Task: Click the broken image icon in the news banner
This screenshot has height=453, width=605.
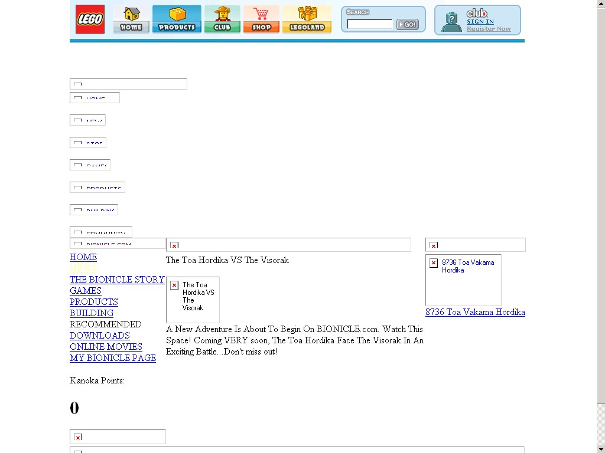Action: click(x=174, y=245)
